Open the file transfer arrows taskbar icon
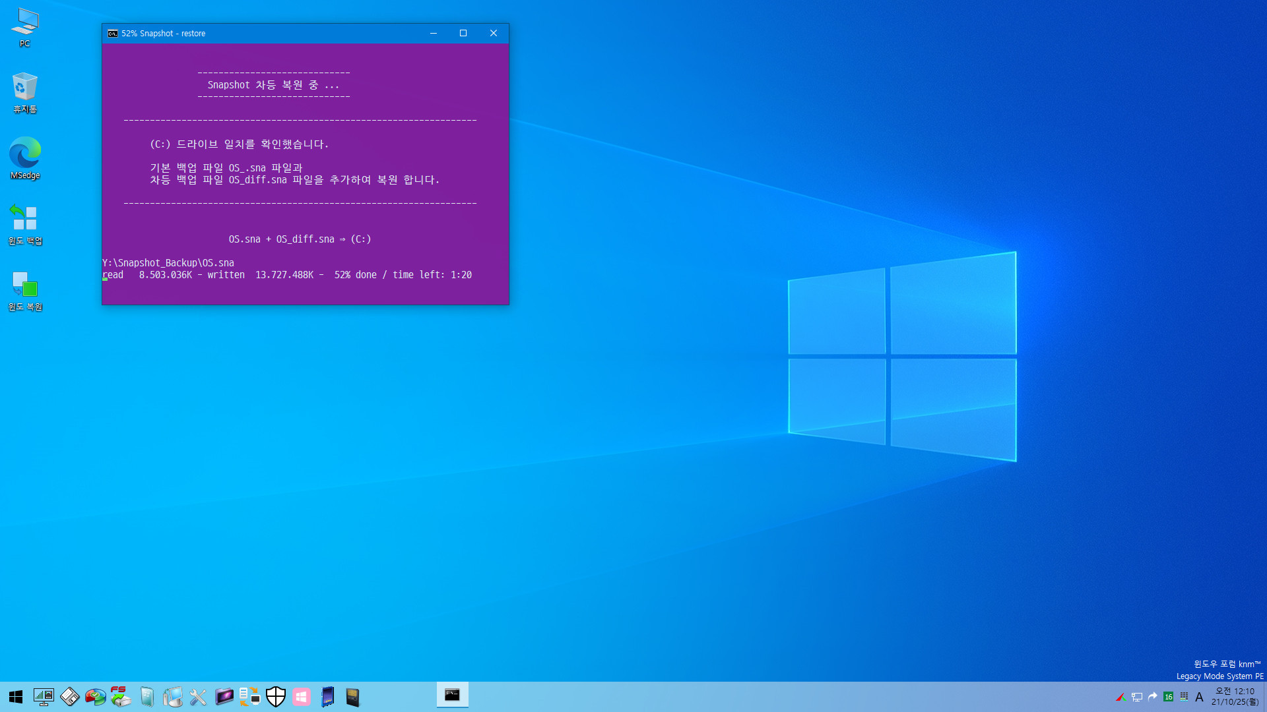 click(x=249, y=697)
